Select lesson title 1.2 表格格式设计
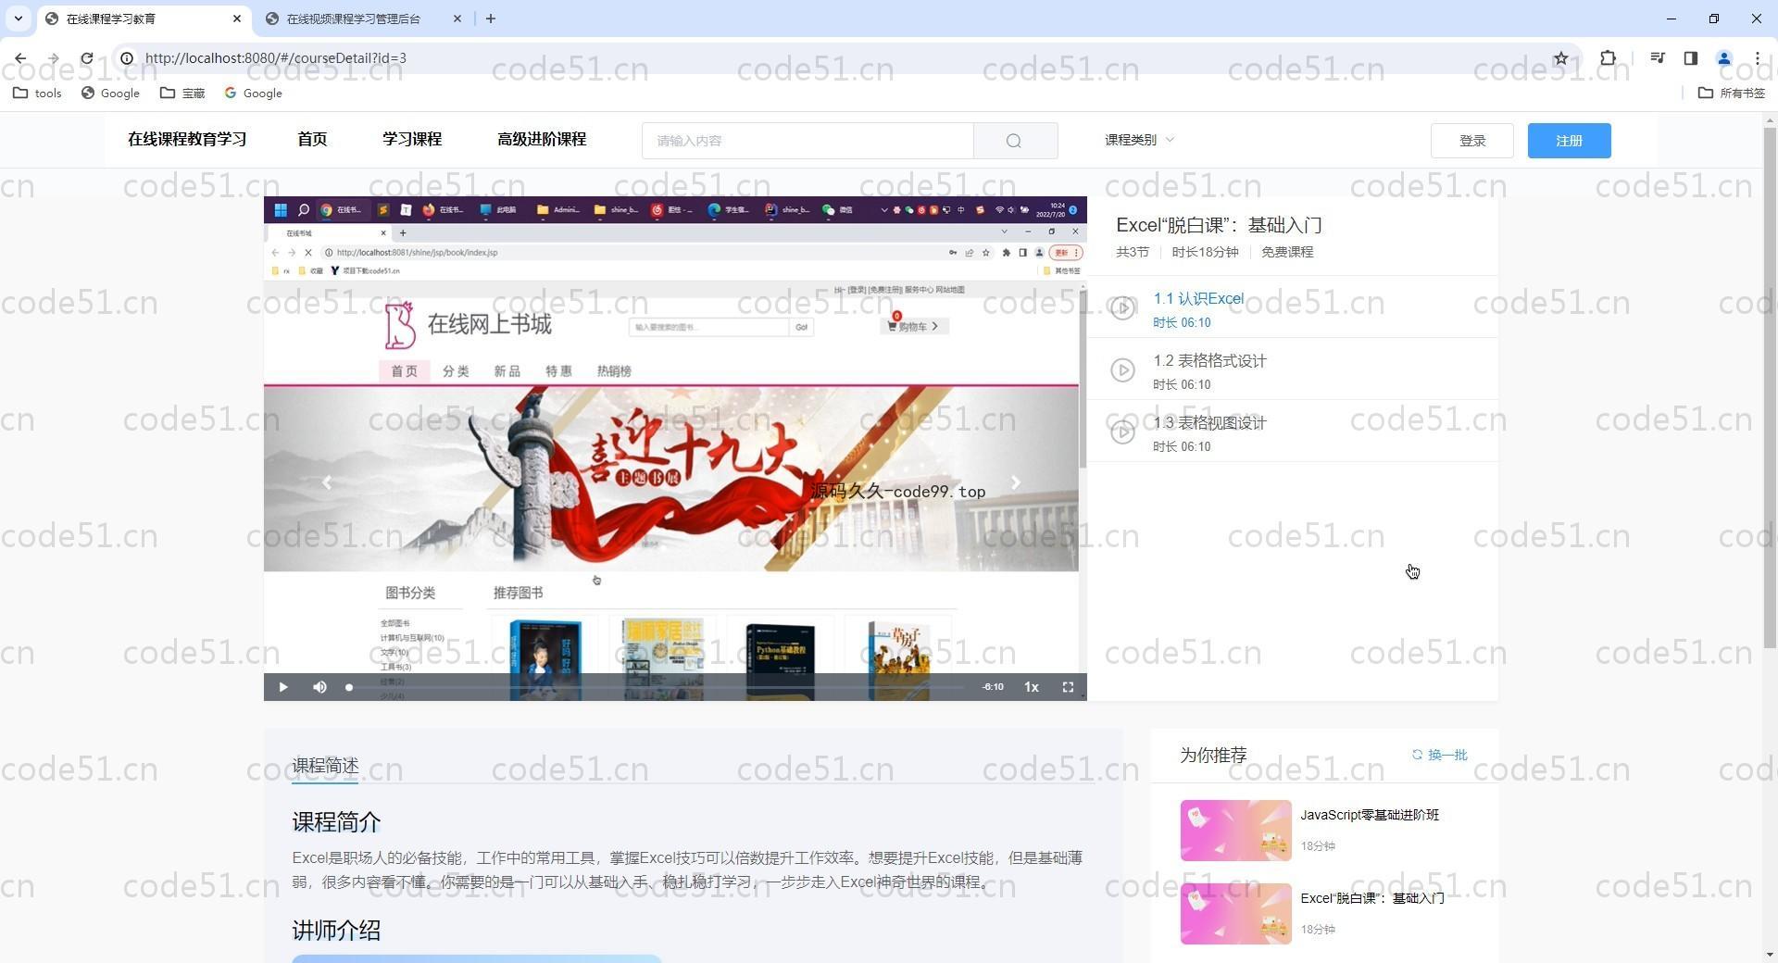 1209,360
